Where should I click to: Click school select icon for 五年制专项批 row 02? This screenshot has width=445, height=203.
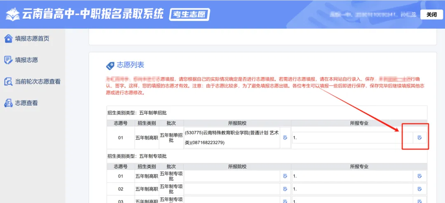click(x=285, y=189)
